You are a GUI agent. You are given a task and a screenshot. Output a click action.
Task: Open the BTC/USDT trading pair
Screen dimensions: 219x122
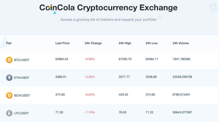[x=22, y=60]
